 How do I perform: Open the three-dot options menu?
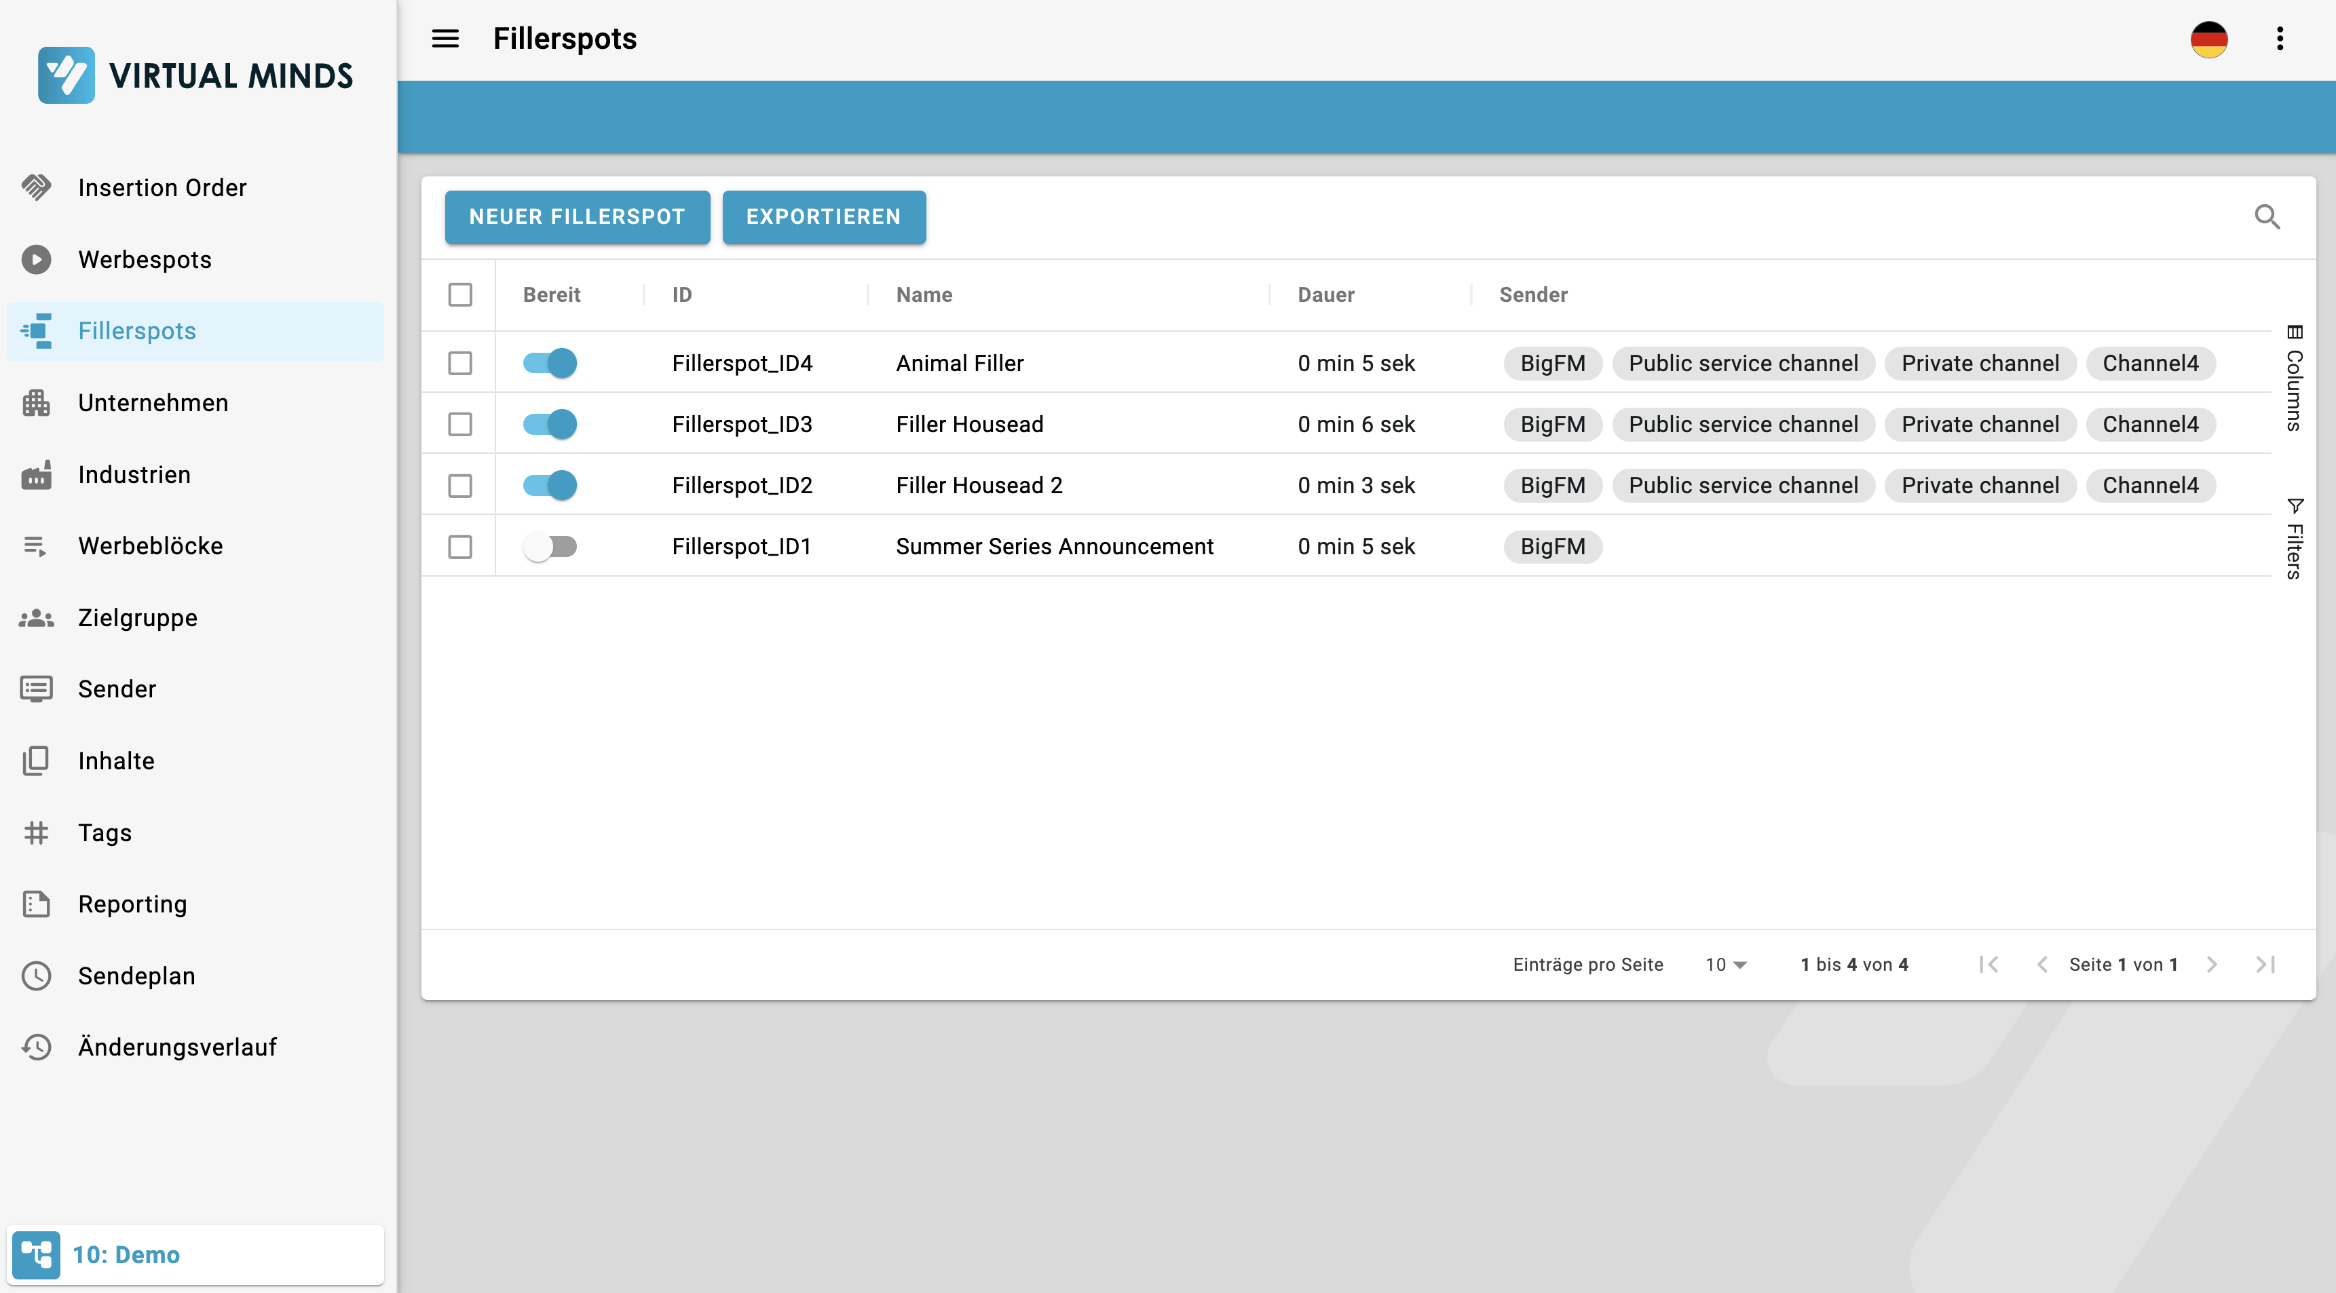(x=2279, y=39)
